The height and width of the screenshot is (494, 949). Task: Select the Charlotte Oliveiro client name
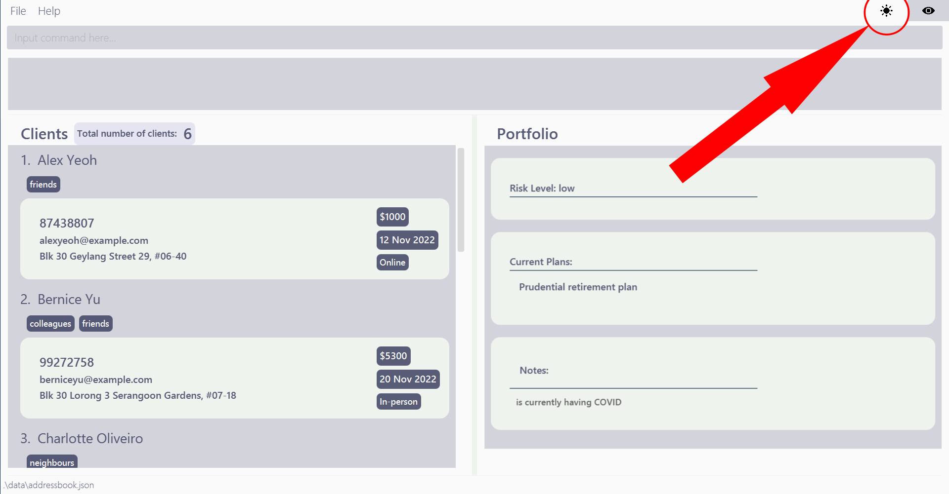point(90,439)
